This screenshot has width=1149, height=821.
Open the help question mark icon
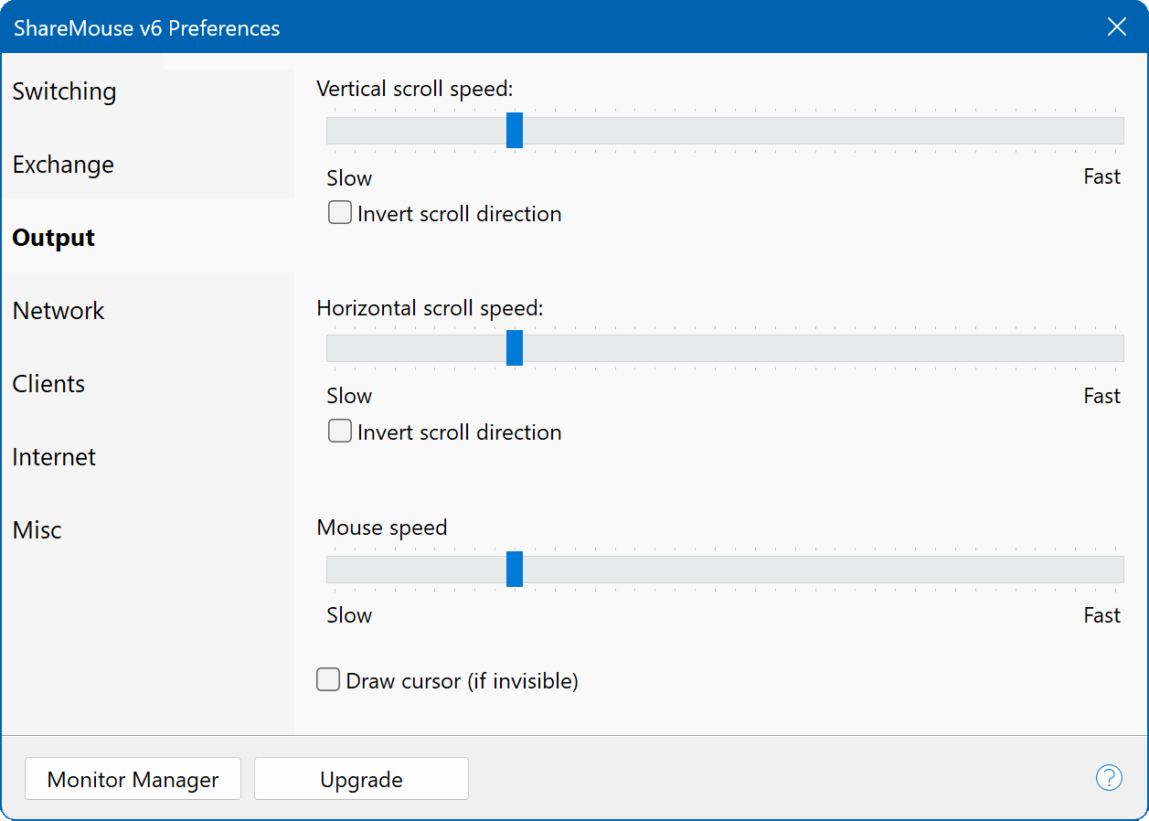1109,778
